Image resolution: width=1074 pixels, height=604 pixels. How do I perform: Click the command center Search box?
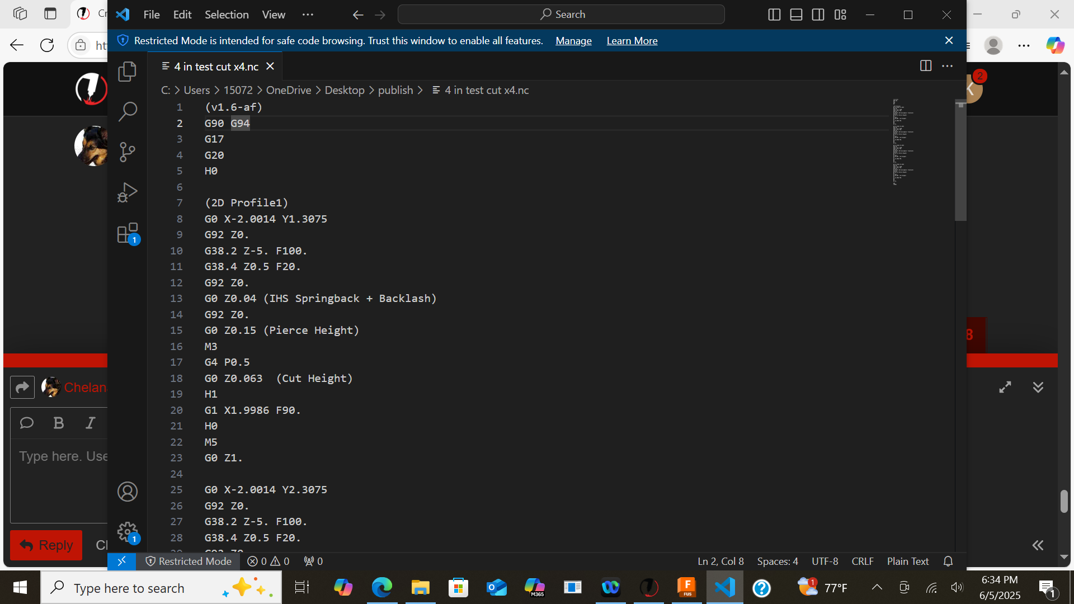coord(561,15)
